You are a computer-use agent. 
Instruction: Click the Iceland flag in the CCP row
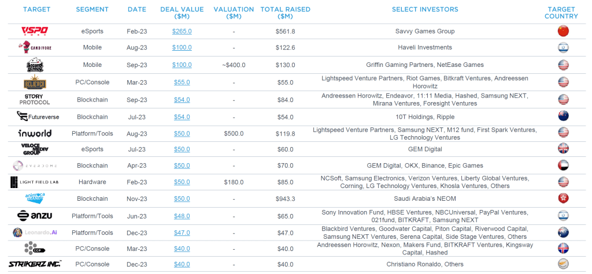point(563,249)
